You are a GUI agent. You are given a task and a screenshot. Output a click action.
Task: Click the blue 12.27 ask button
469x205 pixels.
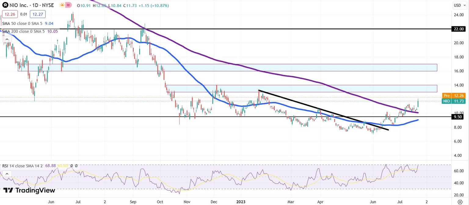[37, 14]
